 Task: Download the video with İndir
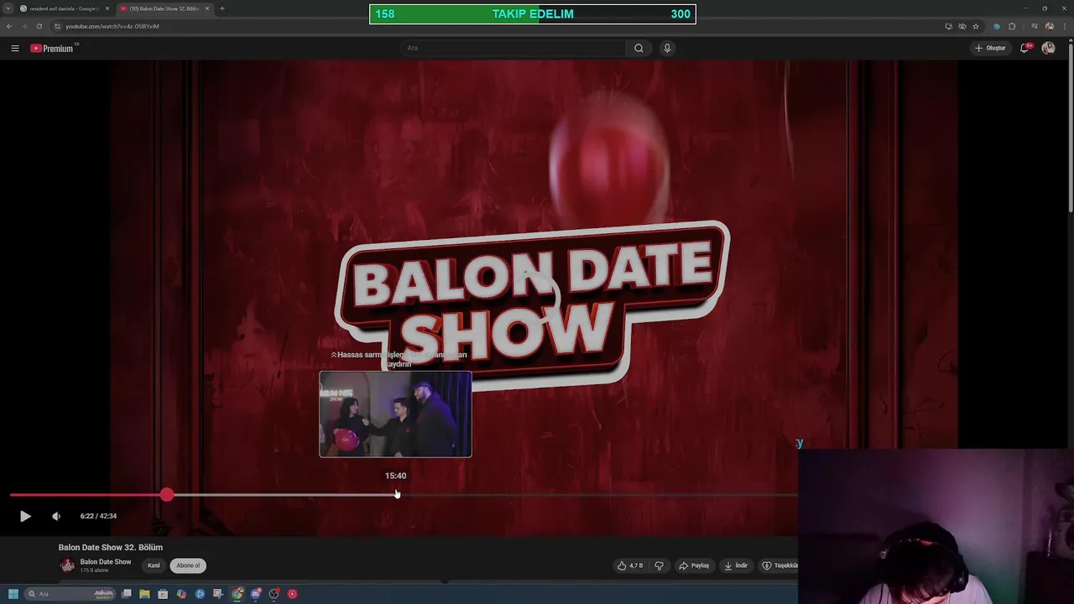[x=735, y=565]
